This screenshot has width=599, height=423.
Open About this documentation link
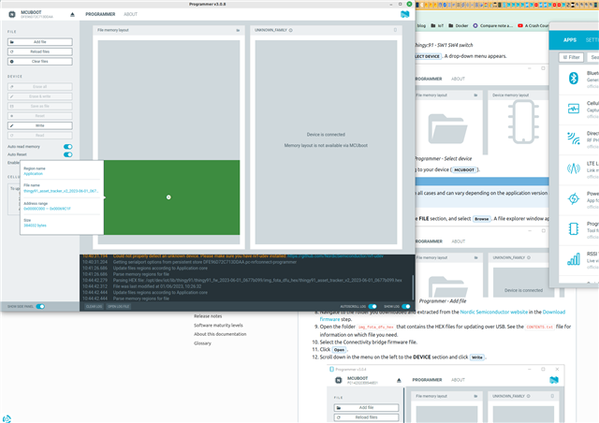point(220,334)
